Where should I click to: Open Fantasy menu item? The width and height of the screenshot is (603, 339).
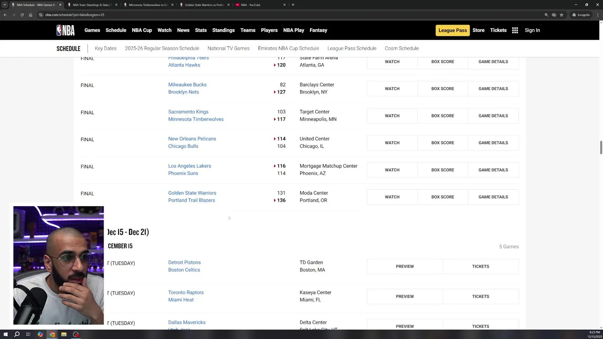click(318, 30)
